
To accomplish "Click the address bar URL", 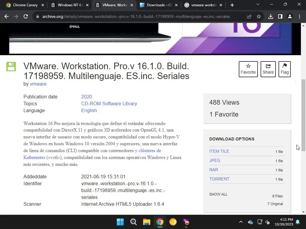I will click(x=136, y=17).
